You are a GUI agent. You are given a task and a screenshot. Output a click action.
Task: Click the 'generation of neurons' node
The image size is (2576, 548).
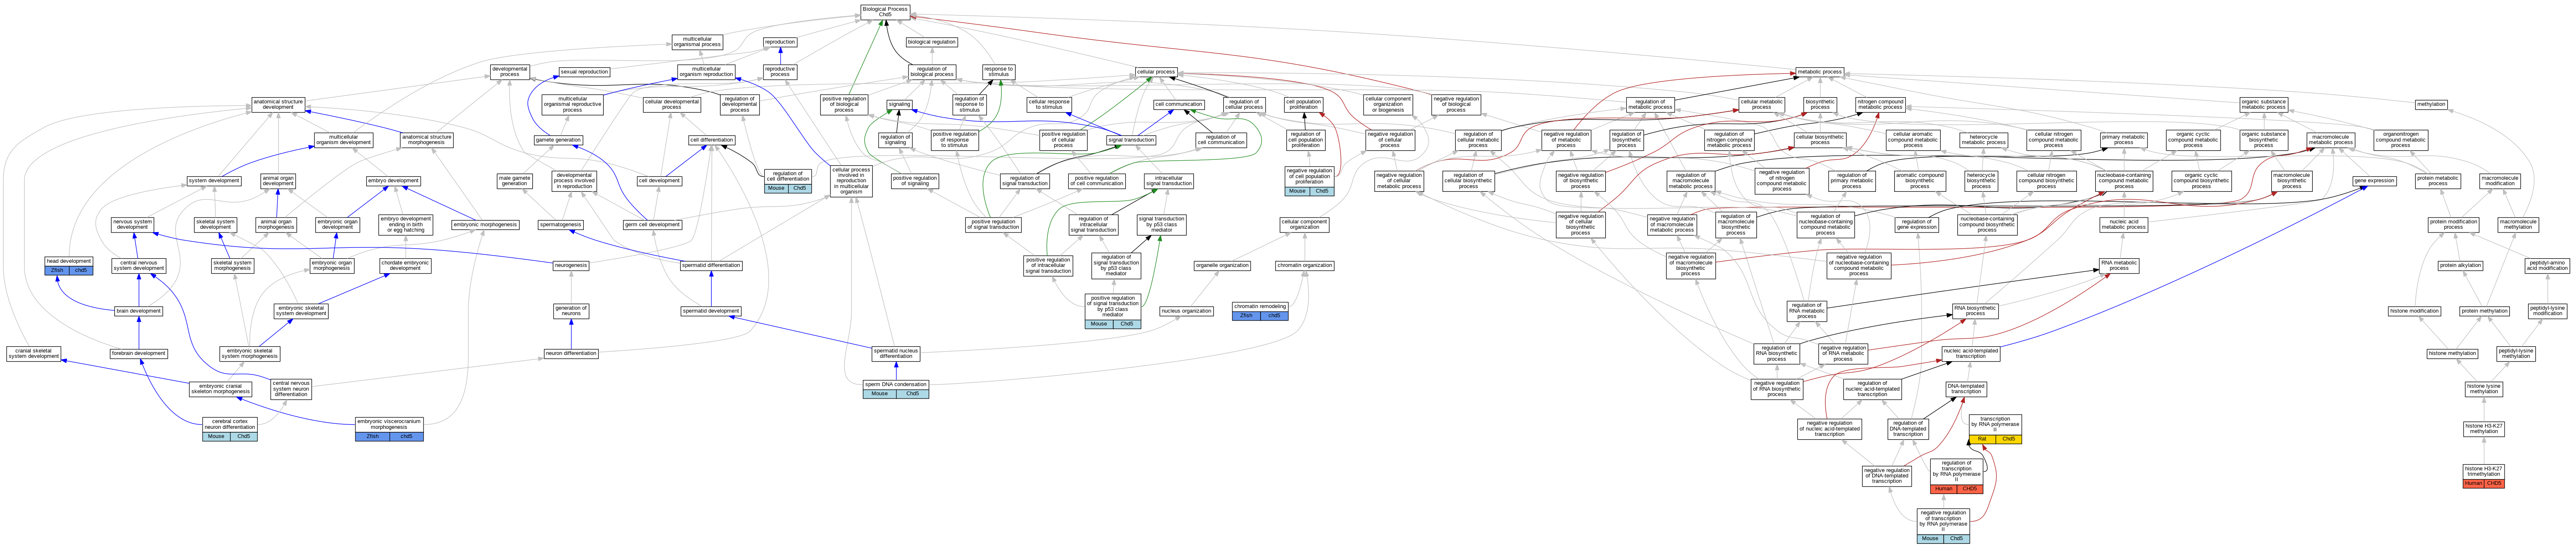571,311
